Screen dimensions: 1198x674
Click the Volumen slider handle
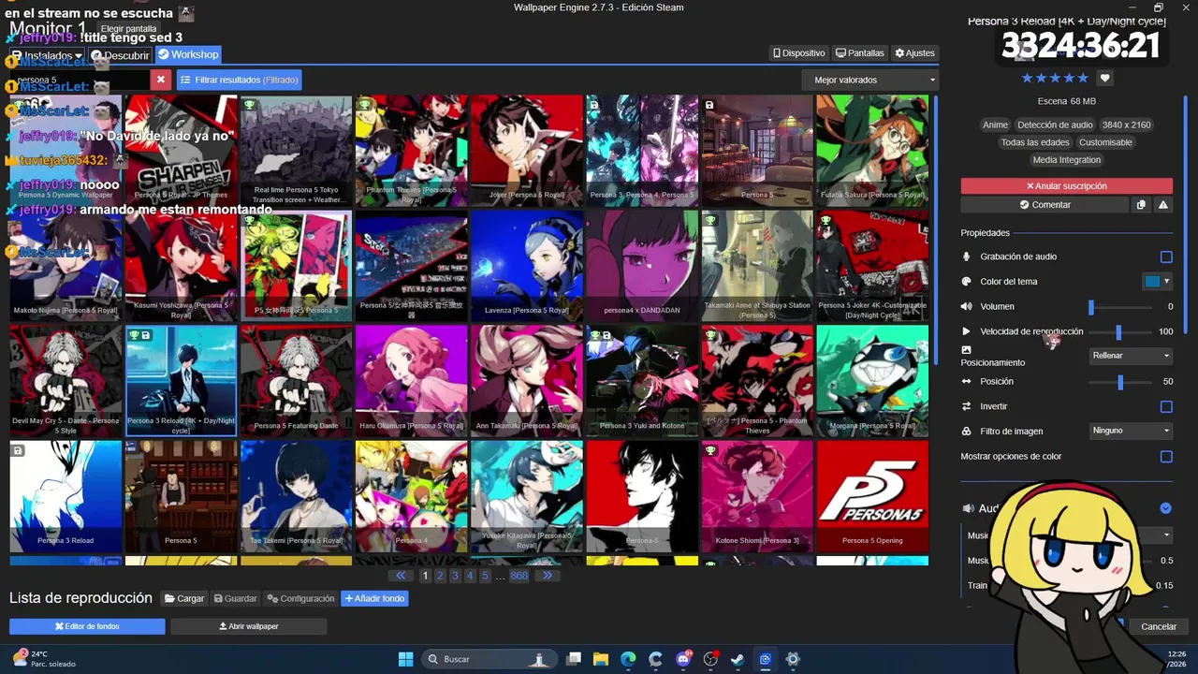1091,307
